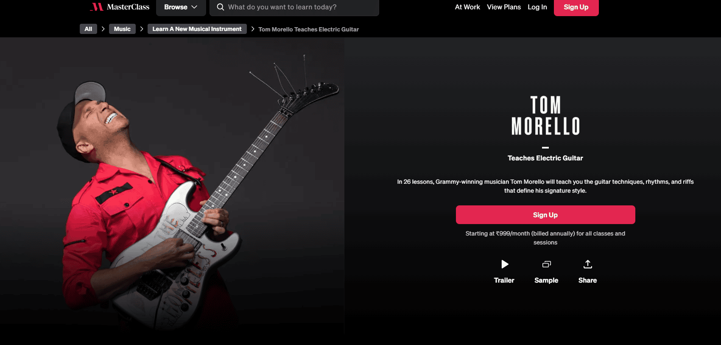The image size is (721, 345).
Task: Expand the Browse dropdown menu
Action: click(181, 7)
